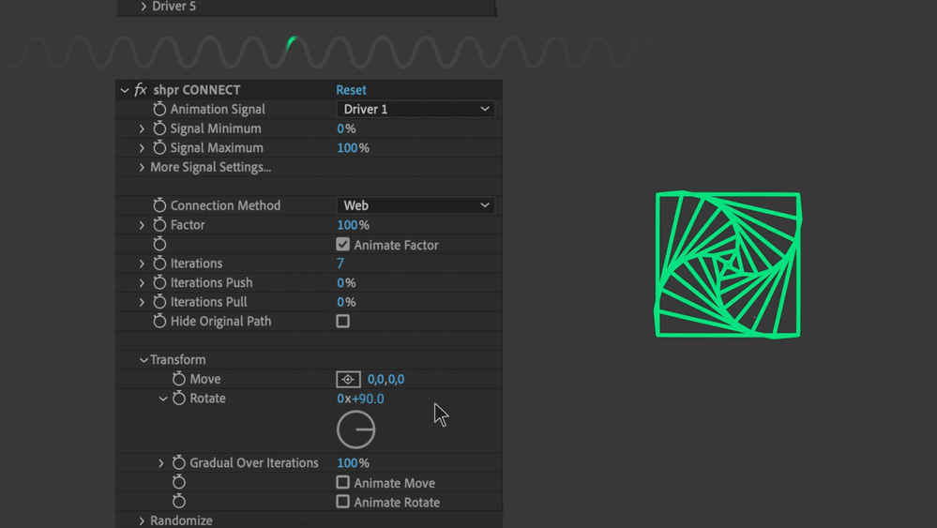Tick the Animate Rotate checkbox
Screen dimensions: 937x528
[x=343, y=502]
